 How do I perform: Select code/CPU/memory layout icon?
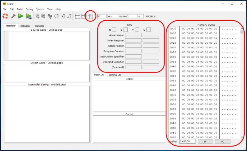coord(90,16)
